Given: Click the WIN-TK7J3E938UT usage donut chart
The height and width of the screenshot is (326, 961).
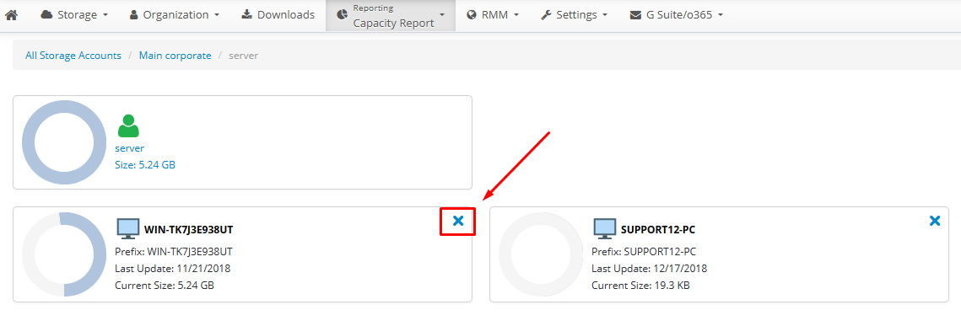Looking at the screenshot, I should pyautogui.click(x=64, y=254).
